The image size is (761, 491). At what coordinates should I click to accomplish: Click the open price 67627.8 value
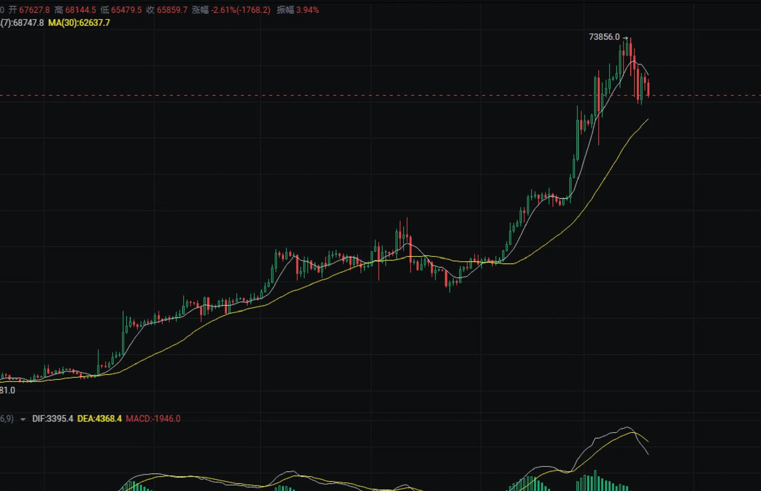coord(34,10)
